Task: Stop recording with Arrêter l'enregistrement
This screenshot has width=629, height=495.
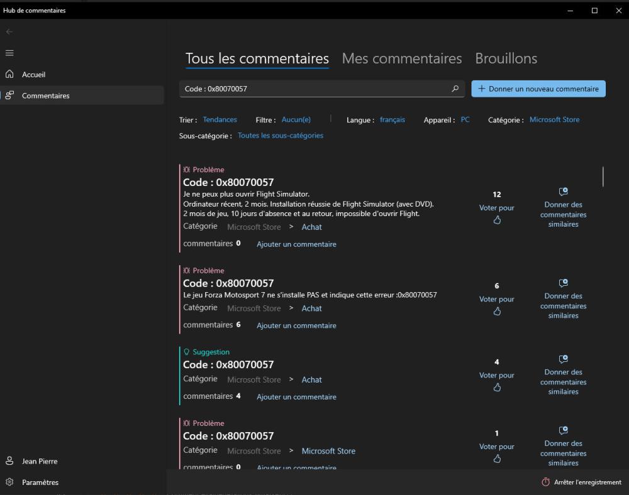Action: [x=581, y=482]
